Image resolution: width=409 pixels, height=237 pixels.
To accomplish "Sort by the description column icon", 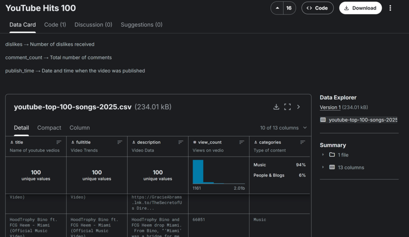I will click(180, 142).
